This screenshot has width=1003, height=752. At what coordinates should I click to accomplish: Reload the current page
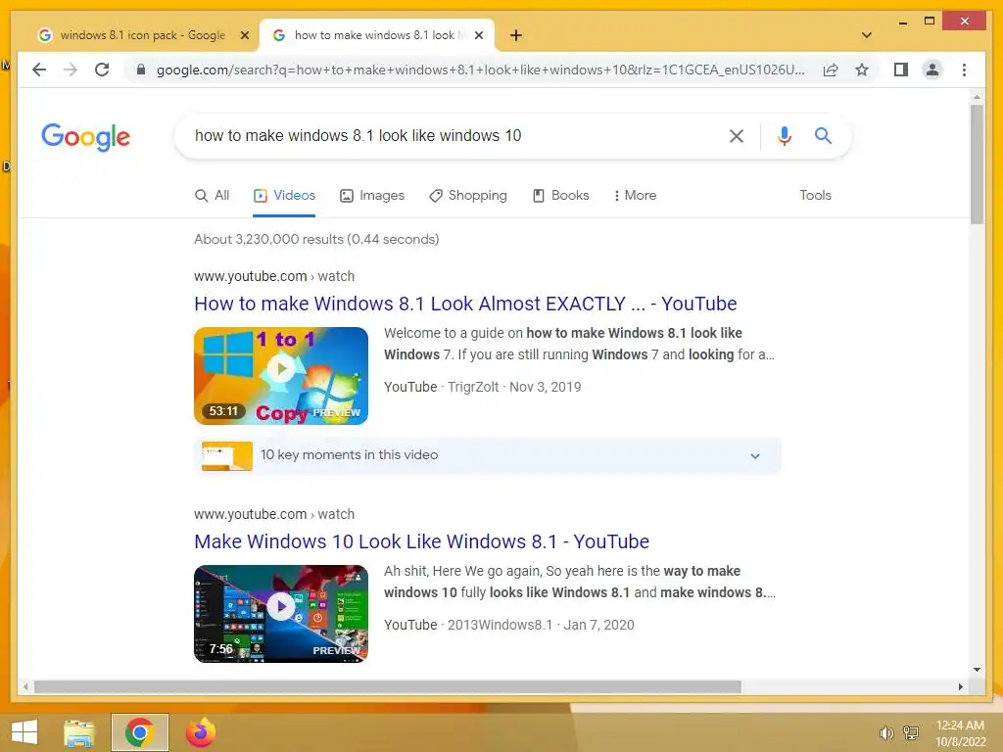point(102,70)
